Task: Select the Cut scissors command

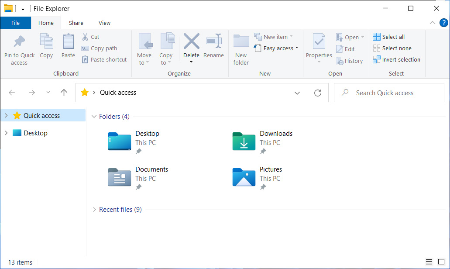Action: point(90,37)
